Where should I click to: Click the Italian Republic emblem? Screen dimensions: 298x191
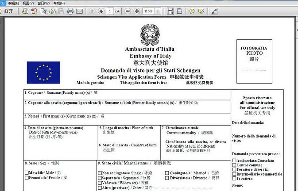[150, 34]
